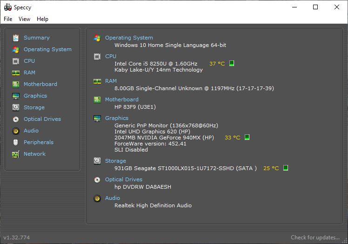This screenshot has height=244, width=348.
Task: Open the File menu
Action: click(8, 19)
